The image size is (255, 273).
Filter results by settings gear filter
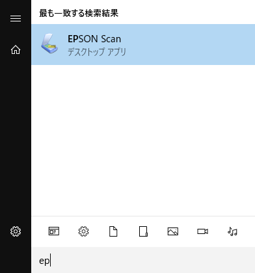pyautogui.click(x=83, y=231)
